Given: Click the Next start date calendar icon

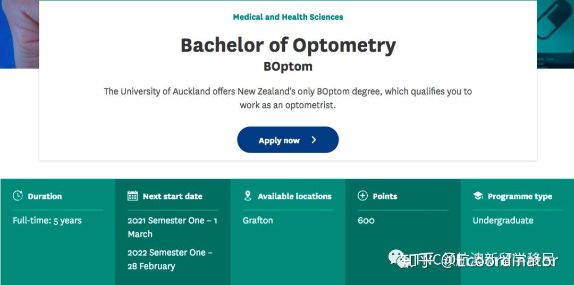Looking at the screenshot, I should point(133,196).
